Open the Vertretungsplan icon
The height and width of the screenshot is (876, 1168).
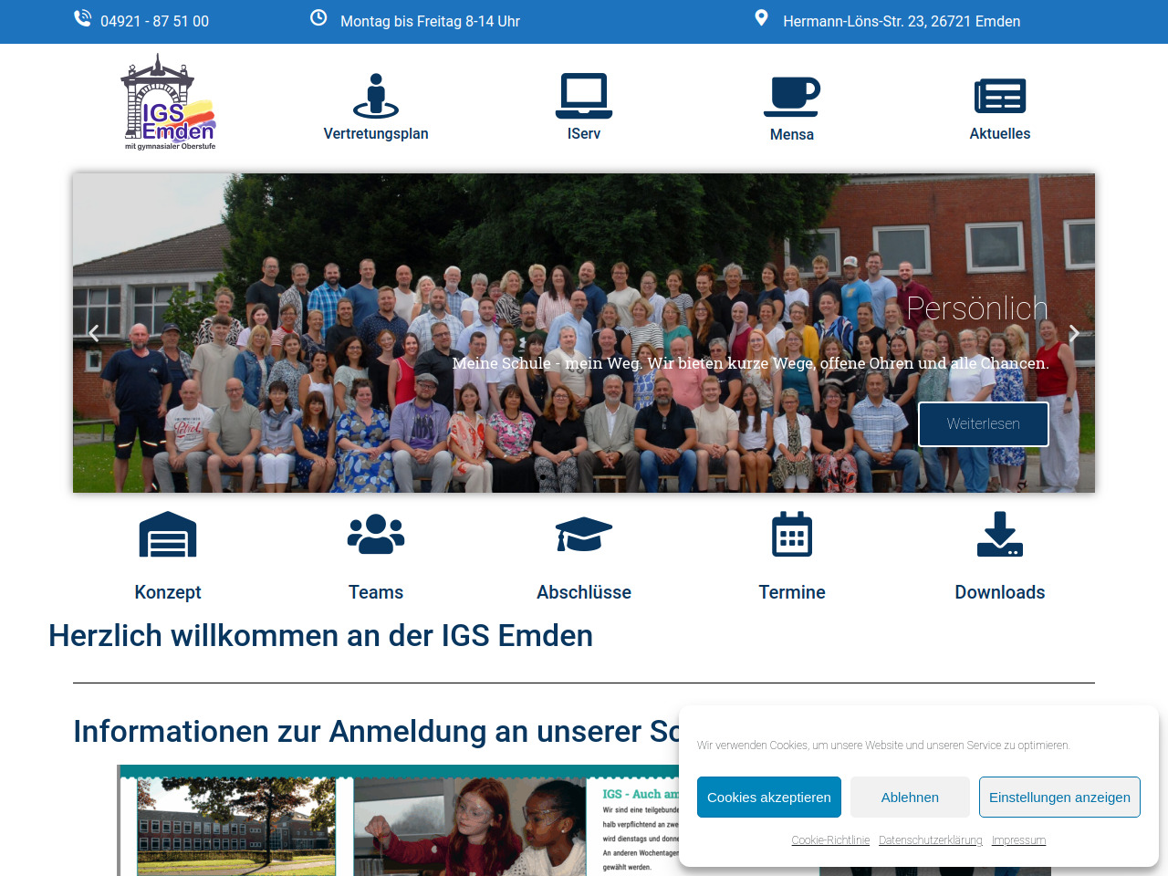click(376, 96)
